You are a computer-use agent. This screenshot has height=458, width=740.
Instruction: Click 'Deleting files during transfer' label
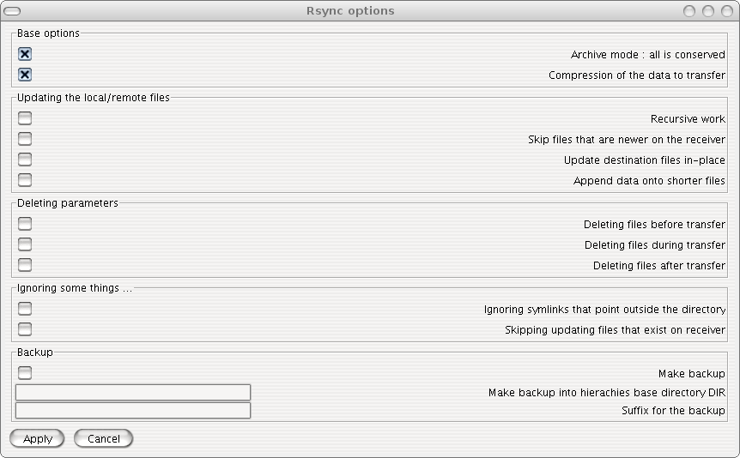click(654, 245)
